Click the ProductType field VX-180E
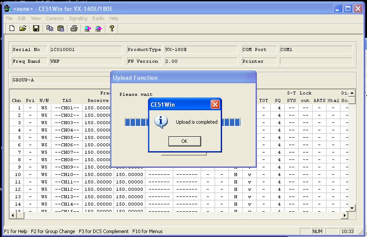The width and height of the screenshot is (367, 237). tap(201, 49)
